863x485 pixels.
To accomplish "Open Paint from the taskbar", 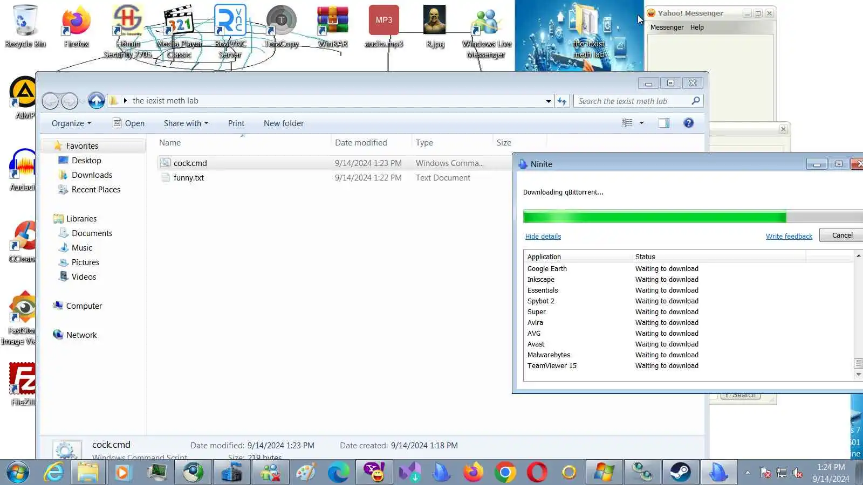I will (x=306, y=473).
